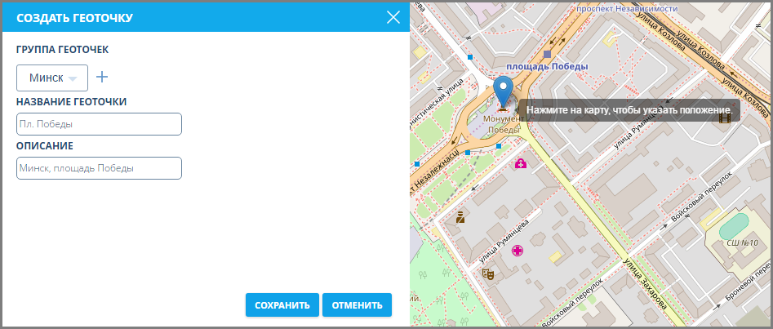This screenshot has width=773, height=329.
Task: Open the Минск group dropdown
Action: click(x=52, y=78)
